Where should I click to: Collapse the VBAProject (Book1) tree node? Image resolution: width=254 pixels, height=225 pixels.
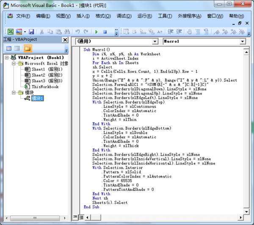click(x=6, y=58)
